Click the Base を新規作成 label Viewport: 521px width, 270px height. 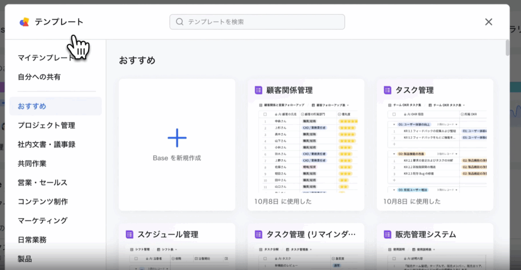click(x=177, y=158)
